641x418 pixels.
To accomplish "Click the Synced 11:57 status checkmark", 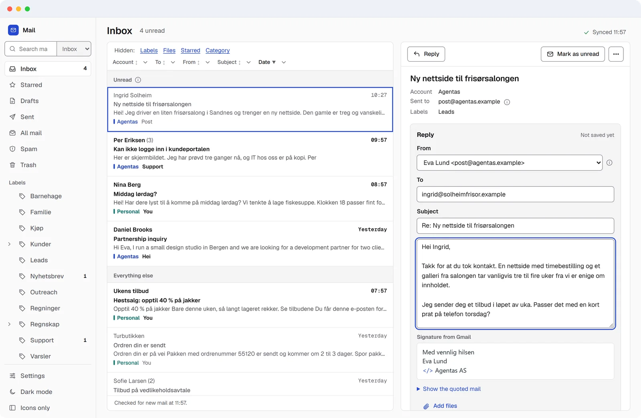I will [x=587, y=32].
